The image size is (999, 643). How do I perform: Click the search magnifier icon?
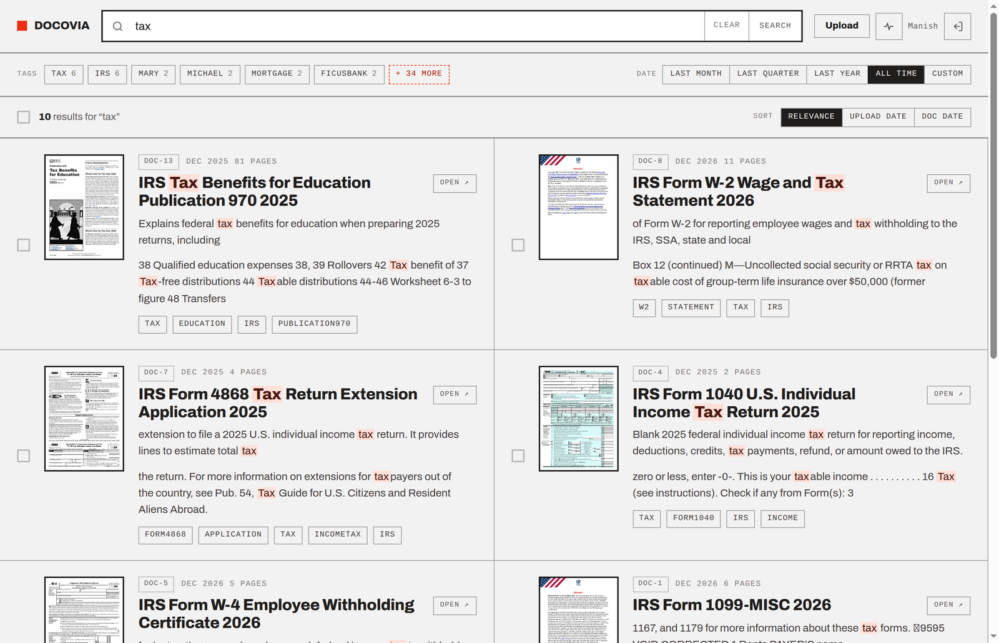117,26
